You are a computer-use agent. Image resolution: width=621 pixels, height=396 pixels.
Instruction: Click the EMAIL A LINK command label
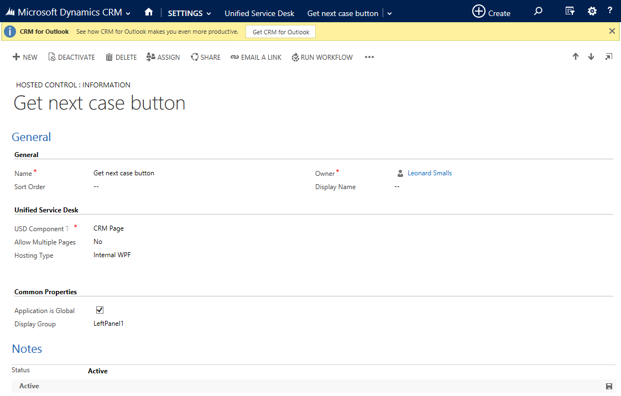coord(261,58)
